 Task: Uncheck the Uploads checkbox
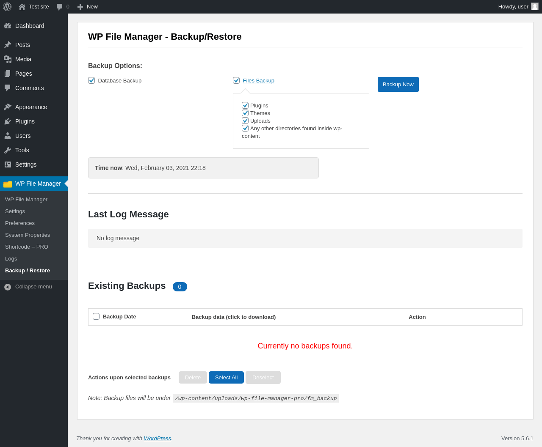tap(245, 121)
